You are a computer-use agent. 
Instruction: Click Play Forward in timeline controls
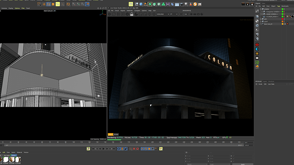[x=103, y=149]
